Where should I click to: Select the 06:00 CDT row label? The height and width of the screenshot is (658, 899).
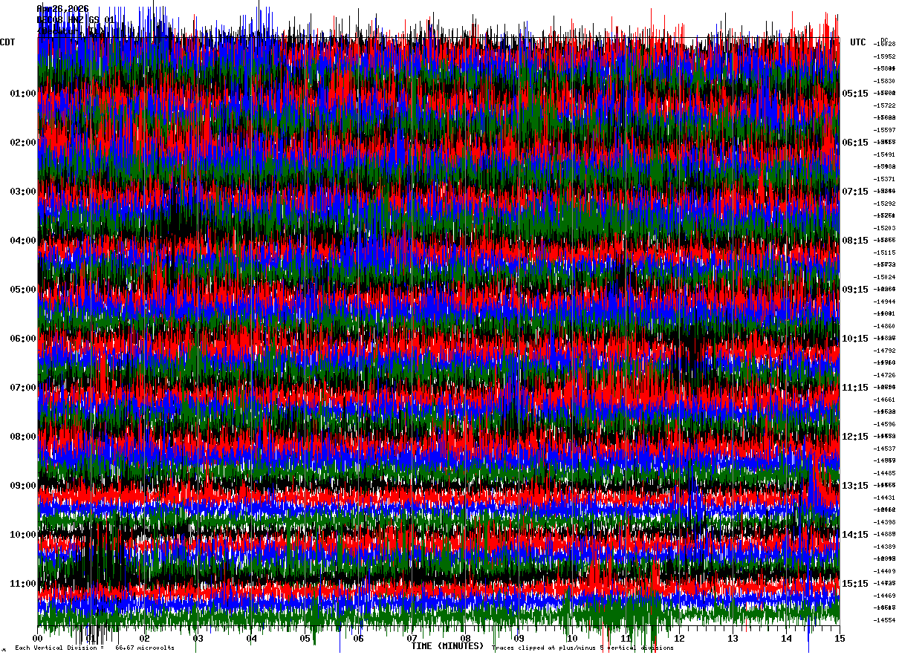pyautogui.click(x=23, y=339)
